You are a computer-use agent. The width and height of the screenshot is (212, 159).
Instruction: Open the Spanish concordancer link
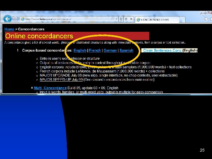coord(126,50)
